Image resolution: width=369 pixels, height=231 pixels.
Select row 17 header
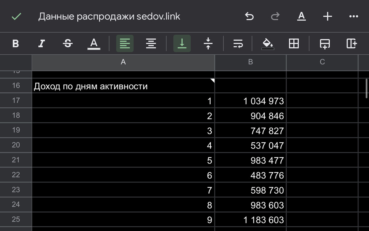[16, 100]
